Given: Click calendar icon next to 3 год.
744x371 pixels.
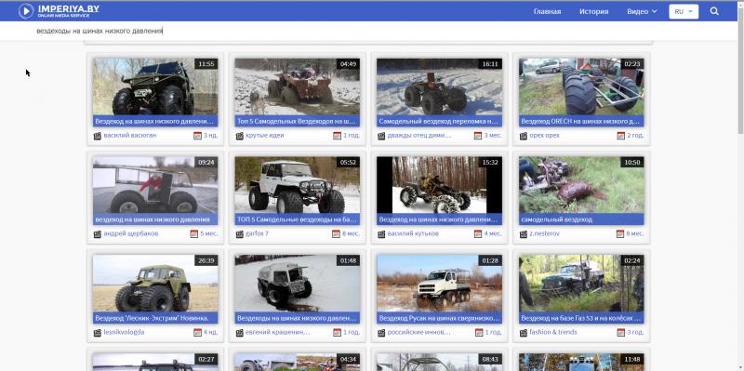Looking at the screenshot, I should tap(620, 333).
